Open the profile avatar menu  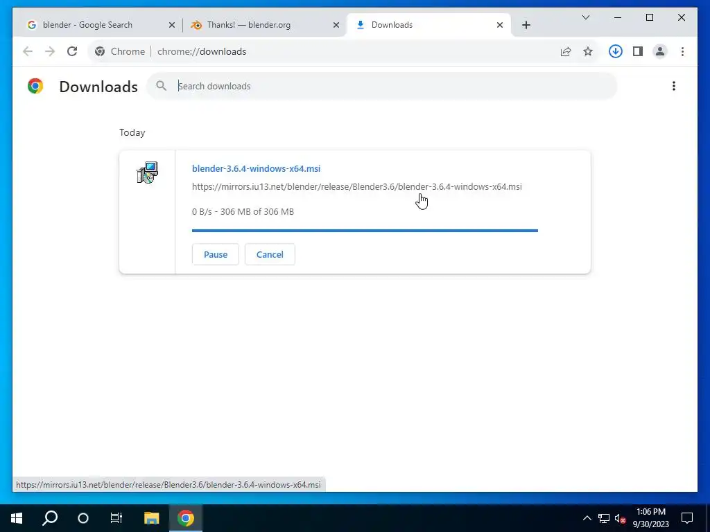click(x=660, y=51)
